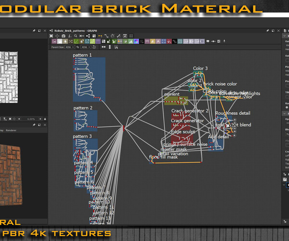The height and width of the screenshot is (241, 289).
Task: Add the teal Distance node
Action: click(x=87, y=41)
